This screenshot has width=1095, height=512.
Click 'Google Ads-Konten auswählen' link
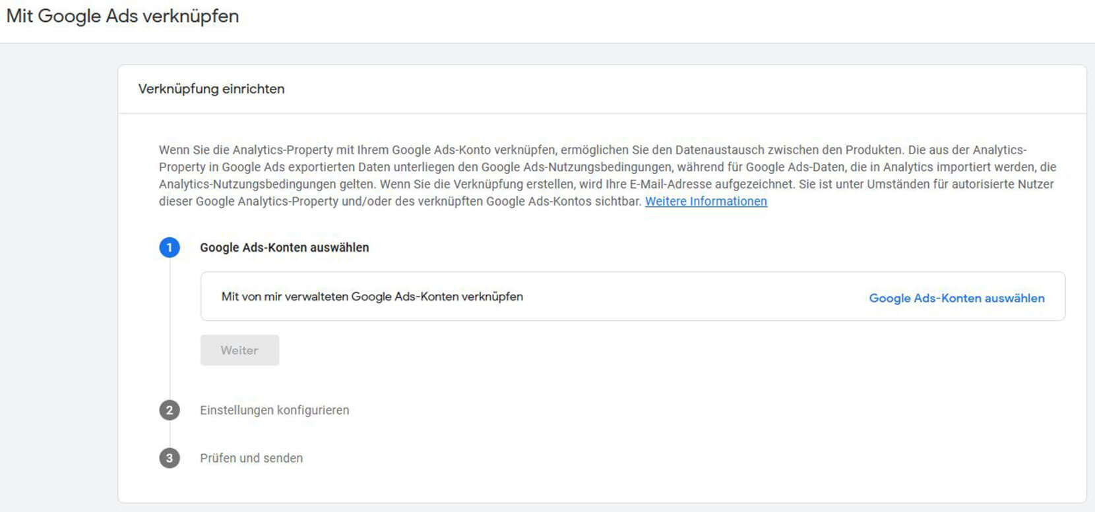956,298
